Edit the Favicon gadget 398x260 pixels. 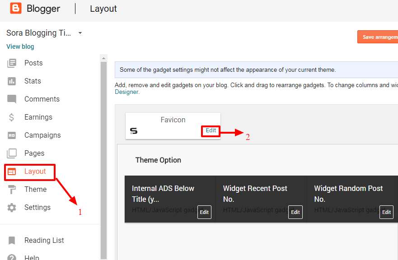point(211,130)
